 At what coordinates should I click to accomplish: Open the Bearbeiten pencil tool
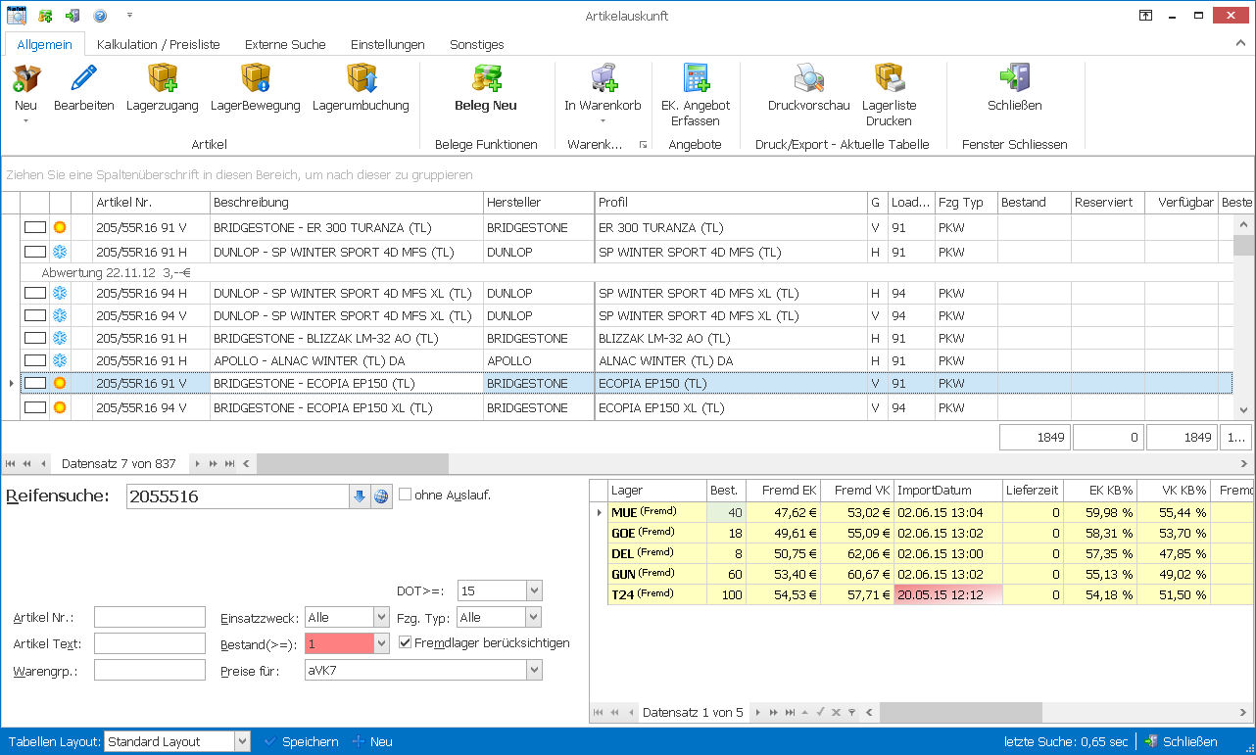(x=83, y=88)
